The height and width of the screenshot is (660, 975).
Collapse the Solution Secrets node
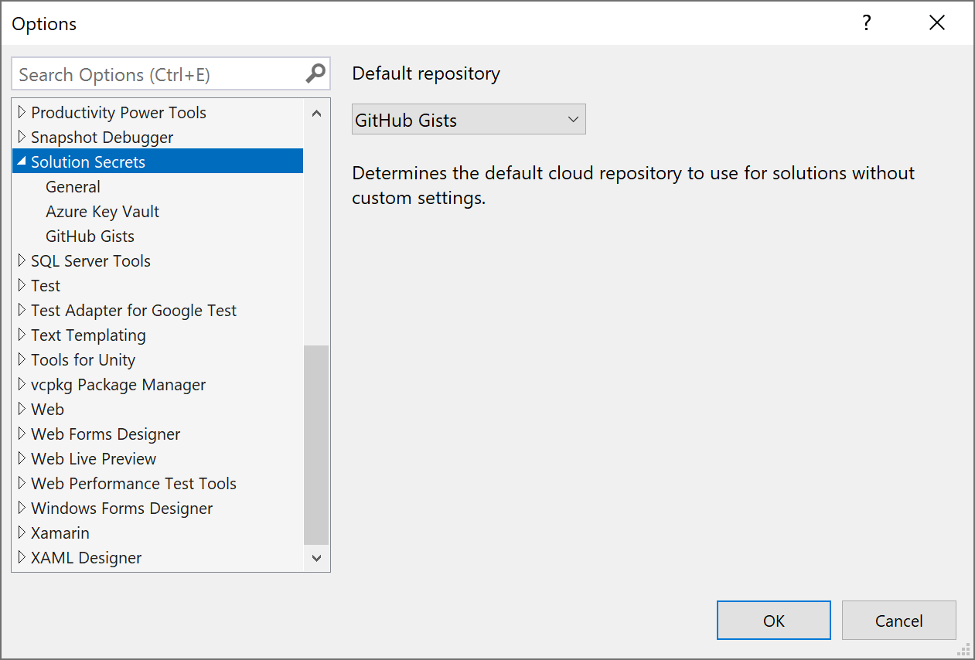point(21,162)
